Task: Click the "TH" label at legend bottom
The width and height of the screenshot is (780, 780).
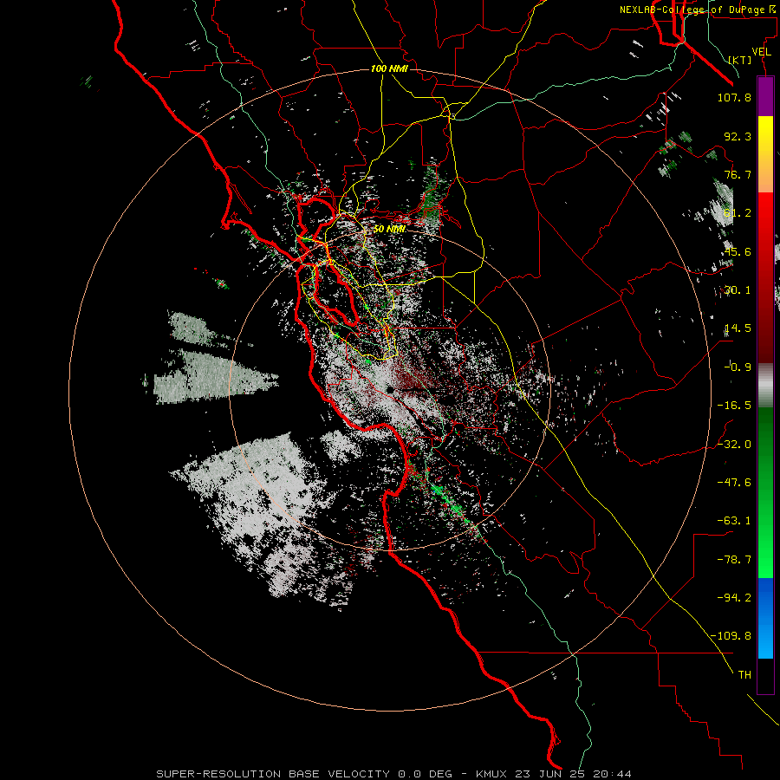Action: click(744, 675)
